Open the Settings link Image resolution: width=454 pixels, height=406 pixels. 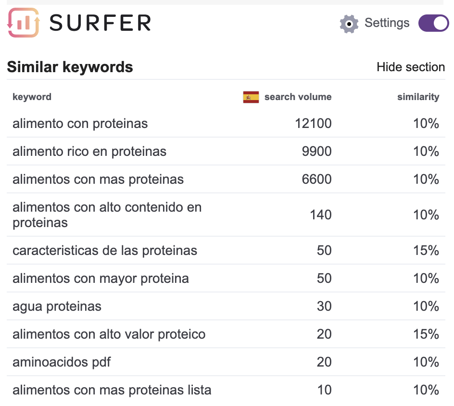(387, 23)
